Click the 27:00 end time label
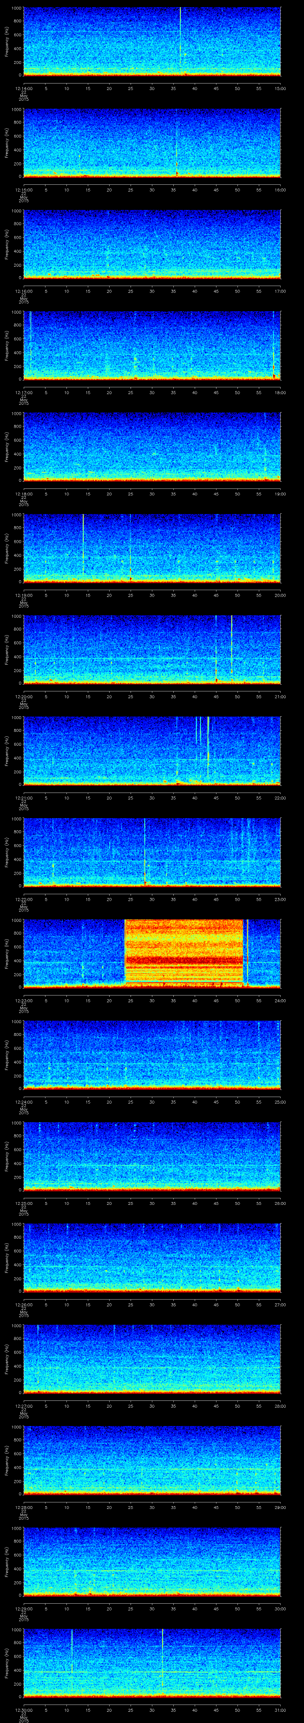Viewport: 304px width, 1723px height. coord(280,1304)
